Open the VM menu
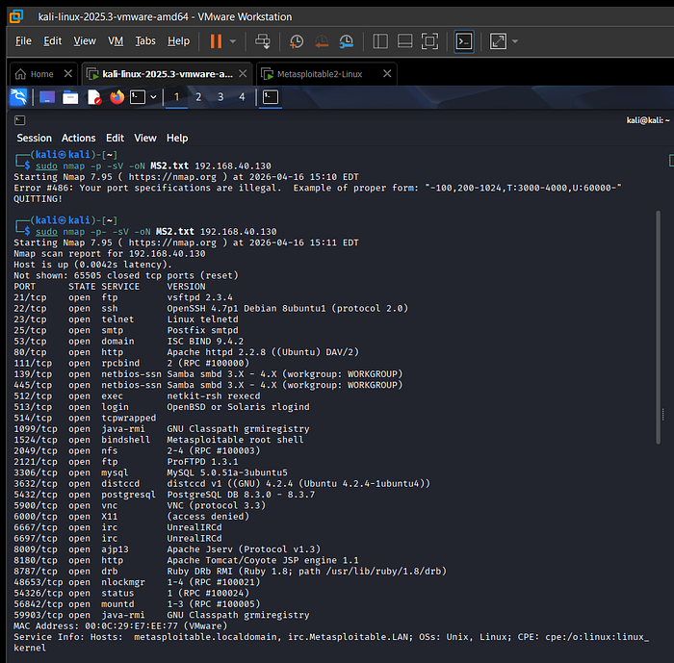The image size is (674, 663). click(116, 40)
